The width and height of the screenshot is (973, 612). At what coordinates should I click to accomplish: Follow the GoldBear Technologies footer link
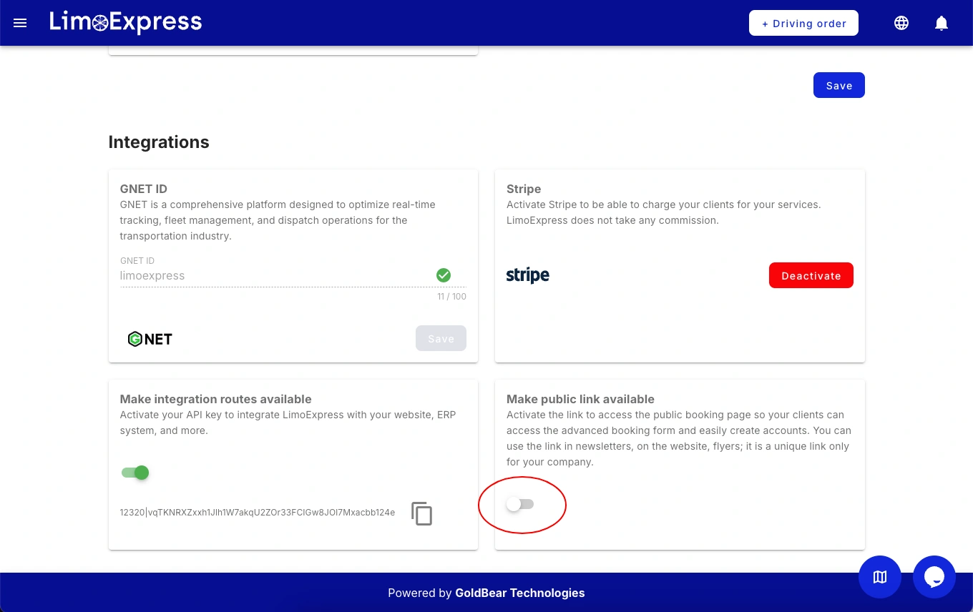tap(519, 593)
